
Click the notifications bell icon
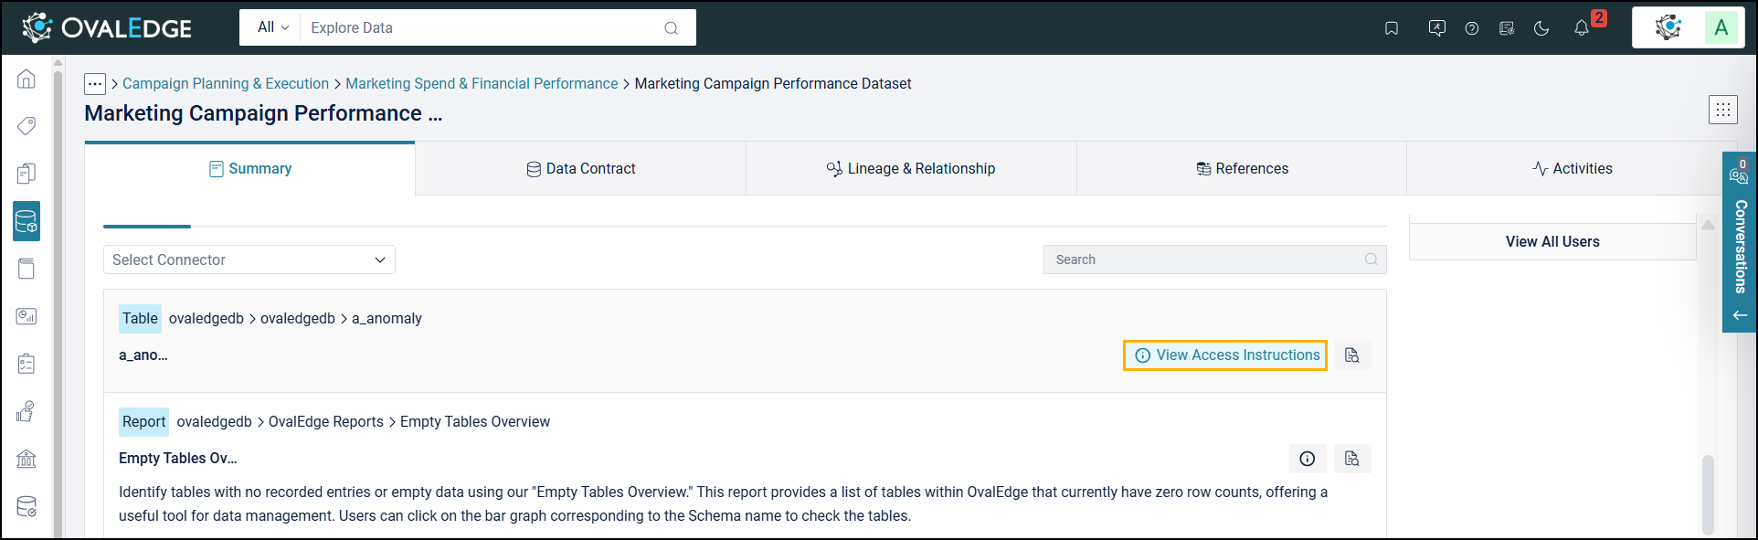tap(1582, 28)
